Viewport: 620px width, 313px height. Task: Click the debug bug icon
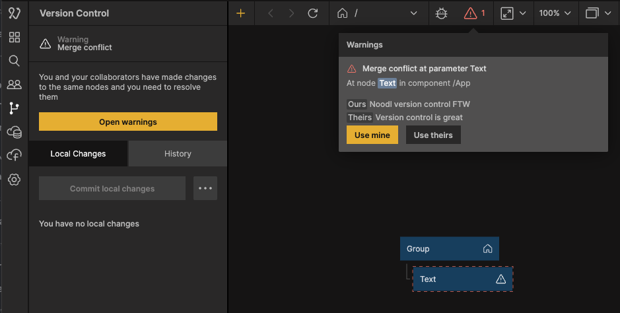point(442,13)
